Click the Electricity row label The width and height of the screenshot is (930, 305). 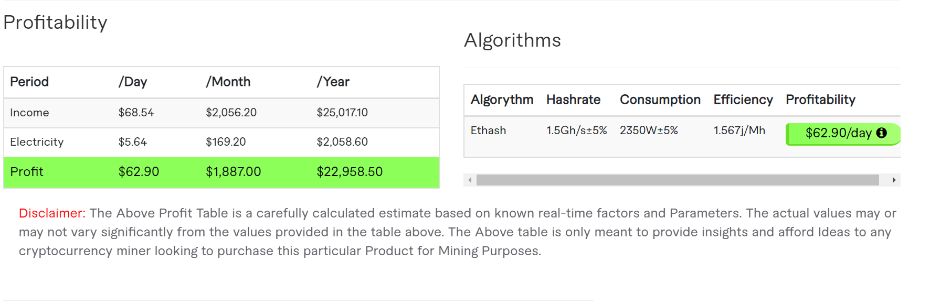tap(37, 142)
